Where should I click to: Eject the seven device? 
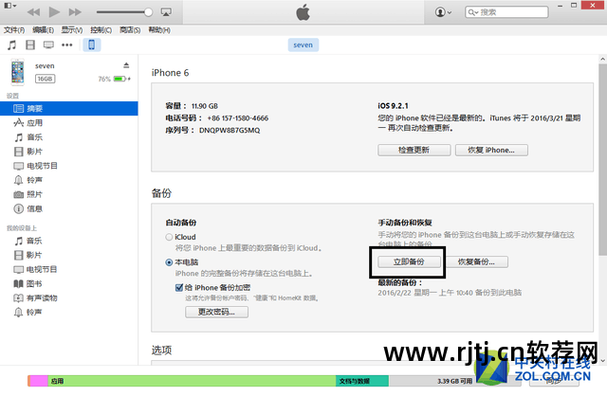[126, 65]
